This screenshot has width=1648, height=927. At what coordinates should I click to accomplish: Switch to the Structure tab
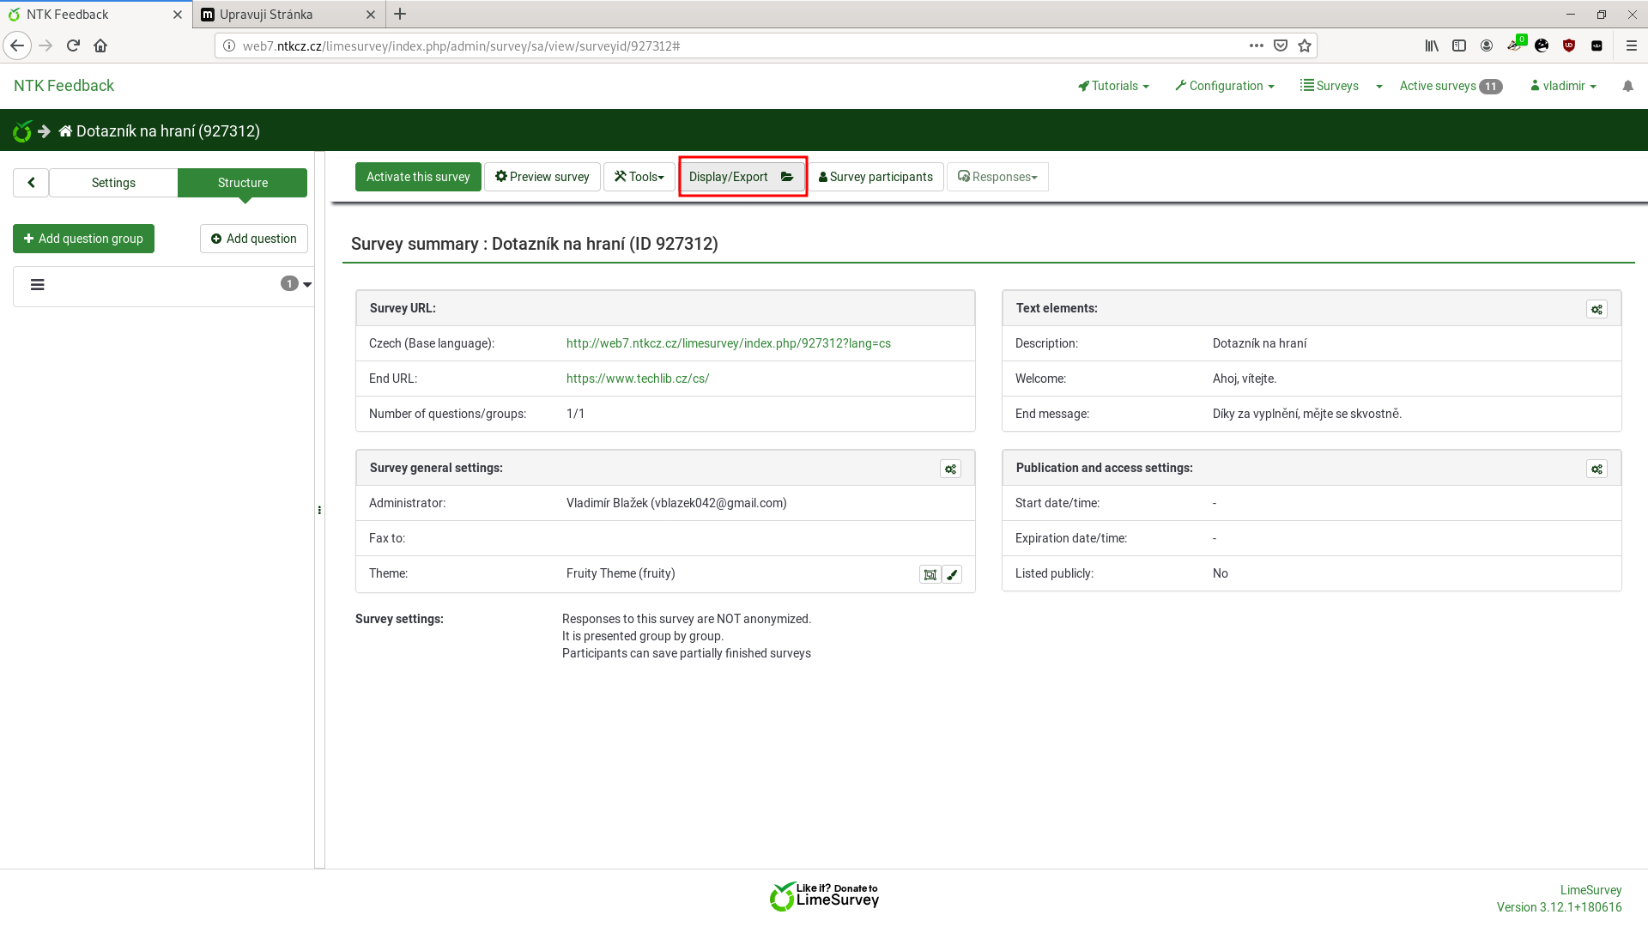coord(242,183)
